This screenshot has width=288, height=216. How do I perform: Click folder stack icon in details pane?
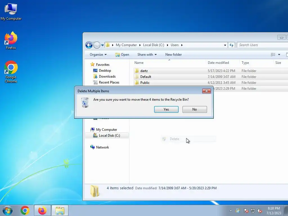[x=95, y=191]
